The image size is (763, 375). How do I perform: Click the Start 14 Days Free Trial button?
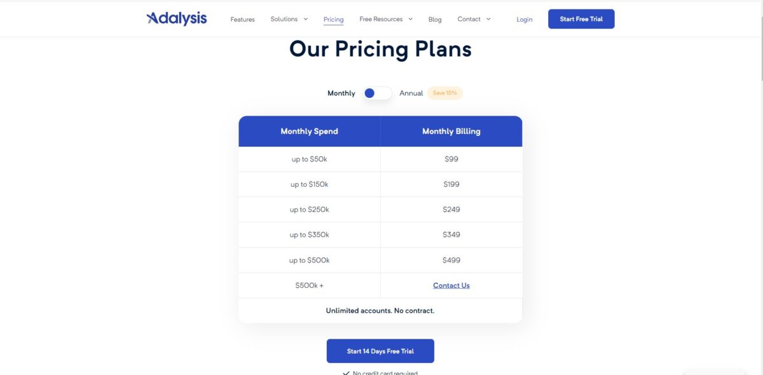click(380, 351)
